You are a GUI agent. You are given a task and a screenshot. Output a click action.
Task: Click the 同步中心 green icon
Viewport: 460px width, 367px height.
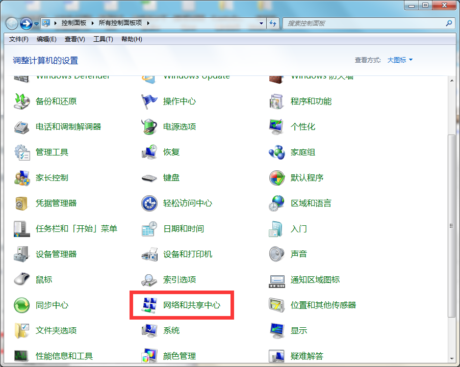(22, 305)
